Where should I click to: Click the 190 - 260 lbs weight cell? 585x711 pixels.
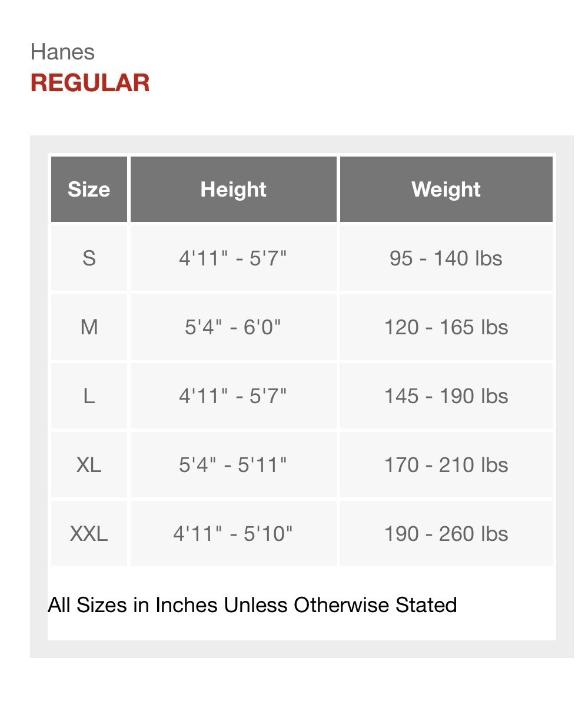446,533
